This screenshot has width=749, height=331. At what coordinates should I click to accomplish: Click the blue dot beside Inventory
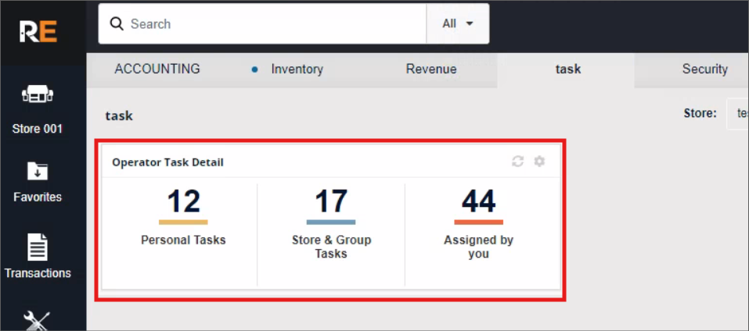click(x=254, y=69)
